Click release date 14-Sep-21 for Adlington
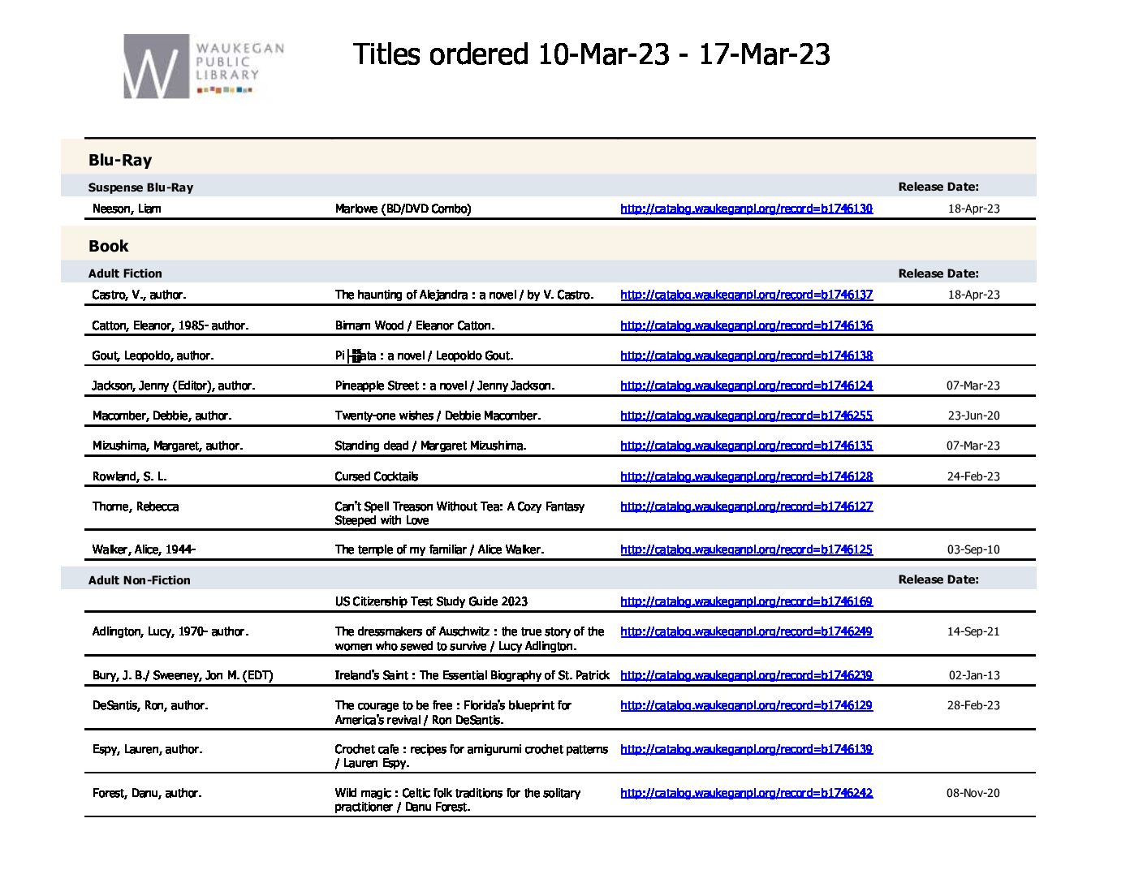The height and width of the screenshot is (883, 1143). coord(973,631)
